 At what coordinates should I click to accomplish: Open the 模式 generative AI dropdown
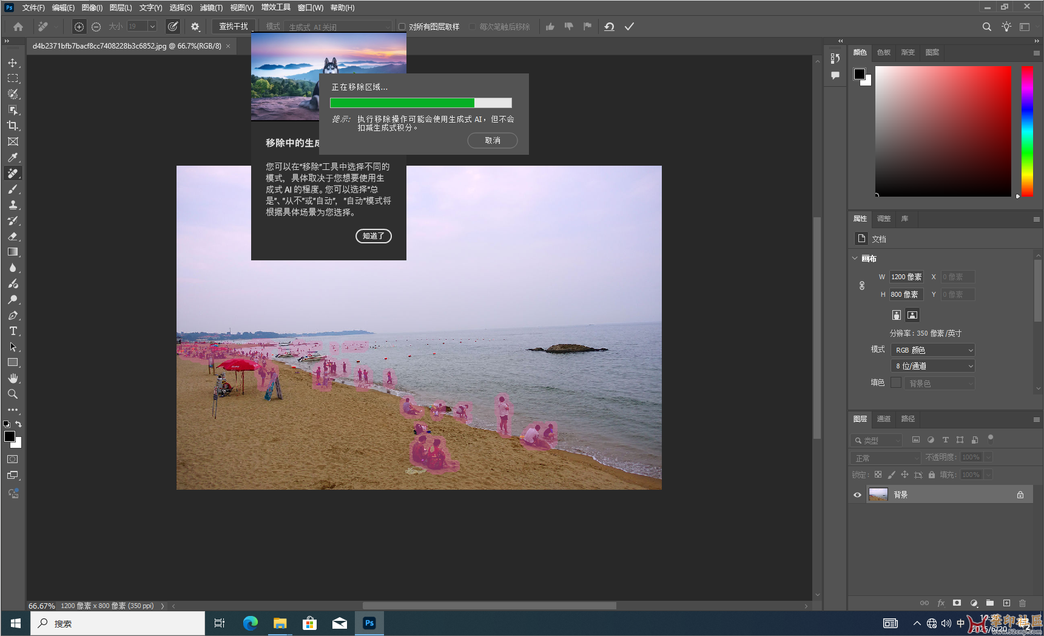[337, 27]
